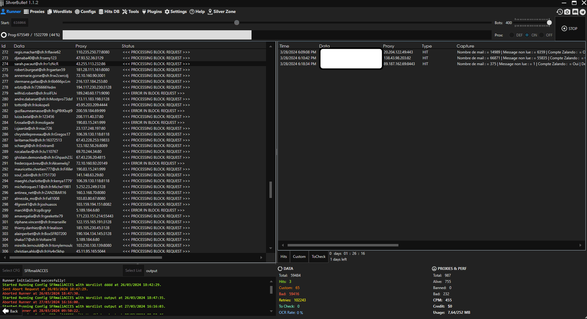Viewport: 587px width, 319px height.
Task: Open the Discord icon link
Action: click(575, 12)
